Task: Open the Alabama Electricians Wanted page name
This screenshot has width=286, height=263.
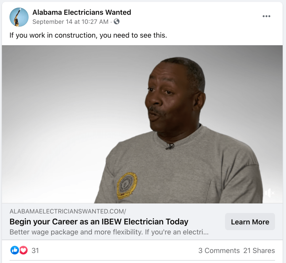Action: pos(82,12)
